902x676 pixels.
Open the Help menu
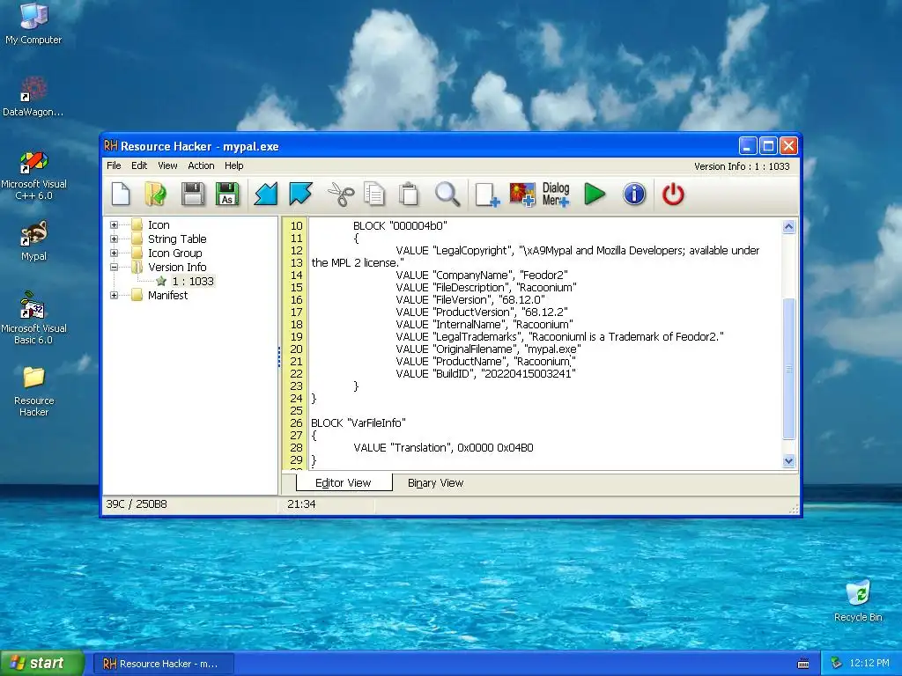pos(234,165)
